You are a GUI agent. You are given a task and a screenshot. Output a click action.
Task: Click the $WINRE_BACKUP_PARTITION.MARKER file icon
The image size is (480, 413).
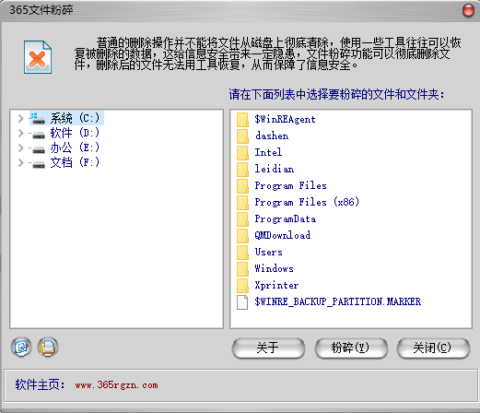[x=242, y=302]
